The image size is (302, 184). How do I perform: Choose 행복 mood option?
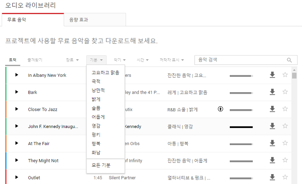point(106,144)
